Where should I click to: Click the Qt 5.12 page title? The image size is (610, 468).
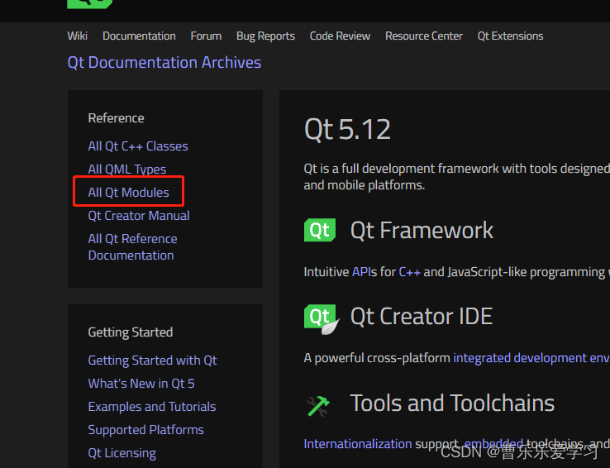347,130
